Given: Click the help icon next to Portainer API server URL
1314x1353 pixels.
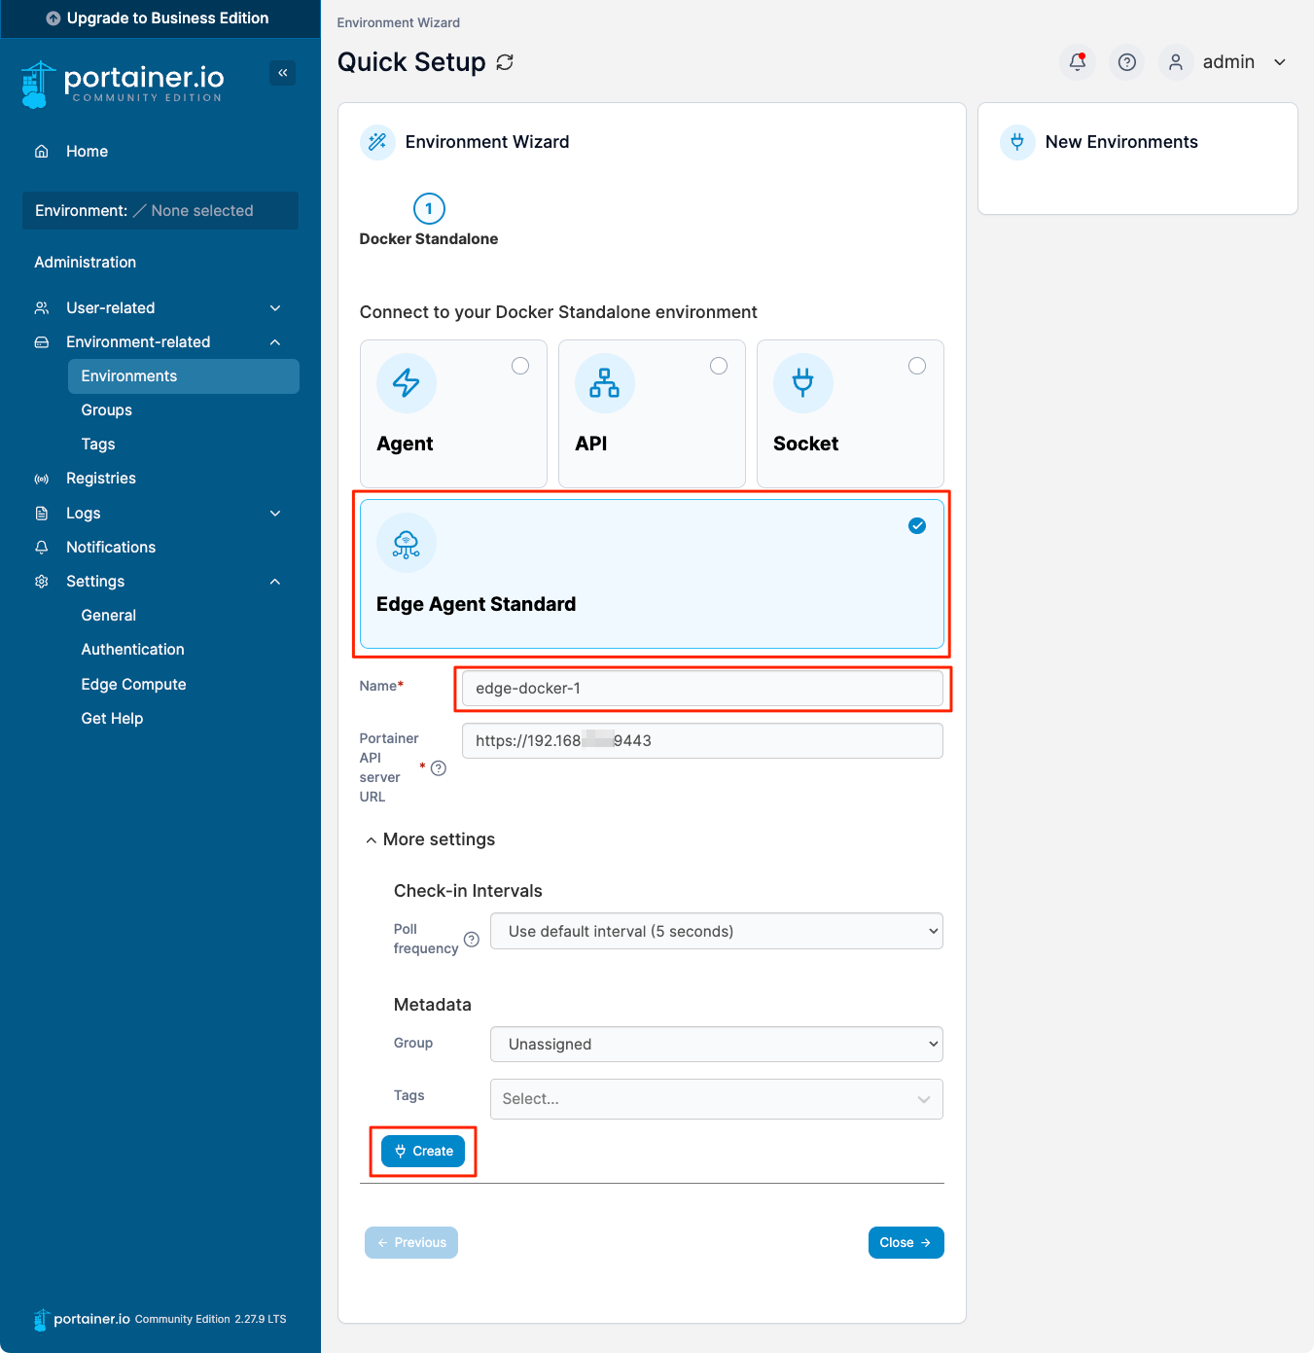Looking at the screenshot, I should point(439,768).
